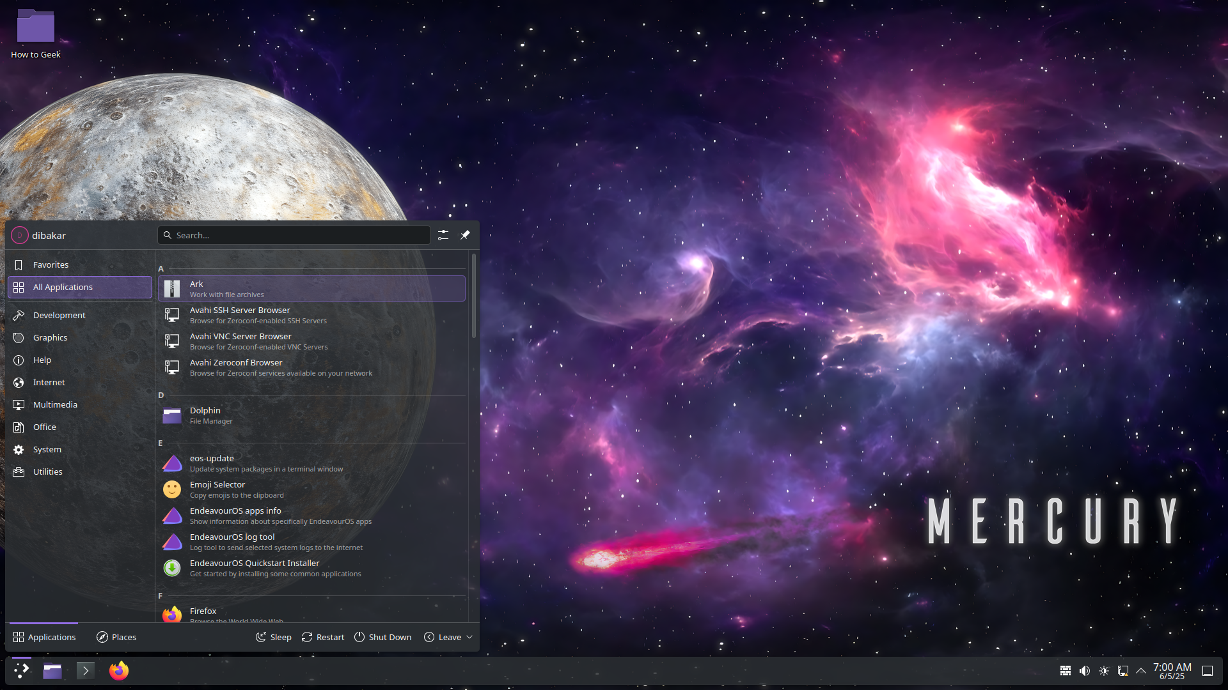The image size is (1228, 690).
Task: Expand the Leave options chevron
Action: tap(470, 636)
